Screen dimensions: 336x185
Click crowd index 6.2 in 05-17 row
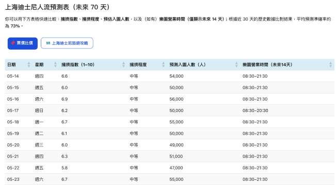click(x=65, y=110)
